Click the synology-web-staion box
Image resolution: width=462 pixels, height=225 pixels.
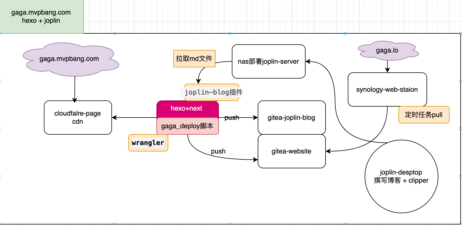387,89
